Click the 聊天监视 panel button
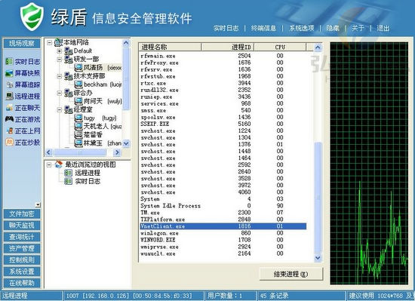This screenshot has height=301, width=415. click(22, 226)
